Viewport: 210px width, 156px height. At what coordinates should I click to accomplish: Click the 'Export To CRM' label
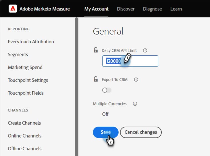115,80
